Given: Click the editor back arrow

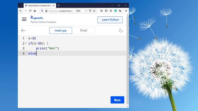Looking at the screenshot, I should 23,31.
